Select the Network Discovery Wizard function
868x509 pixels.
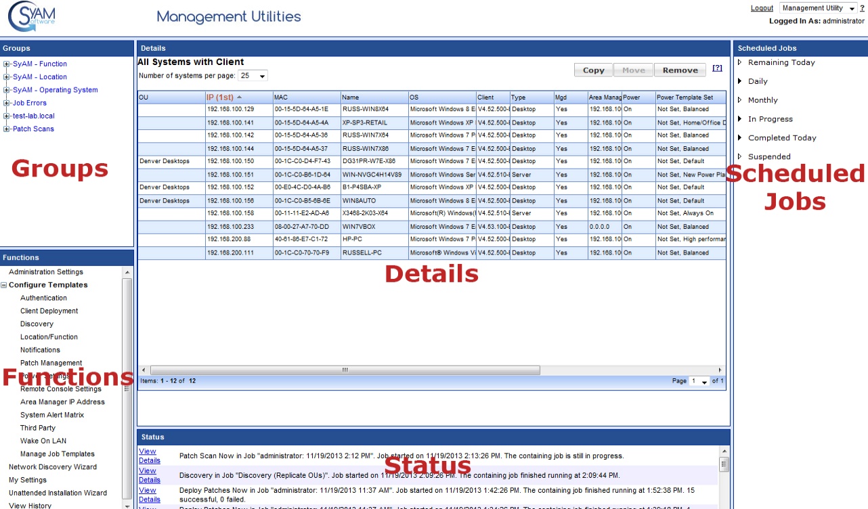point(53,467)
